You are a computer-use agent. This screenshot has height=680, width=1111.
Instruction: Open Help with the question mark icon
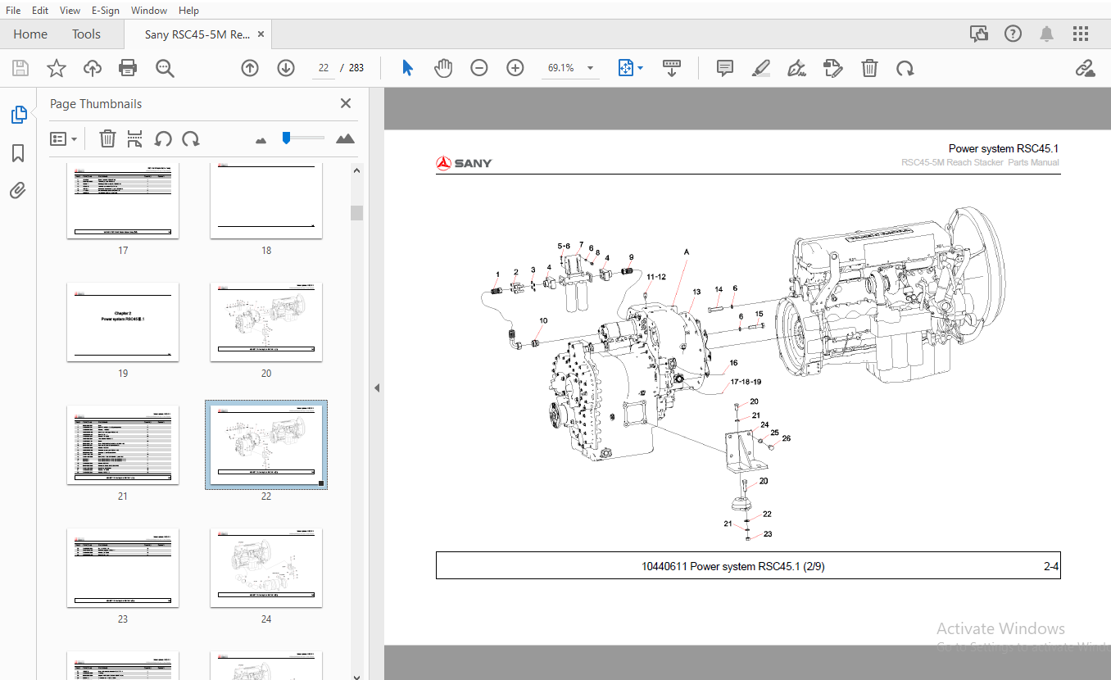[1014, 34]
